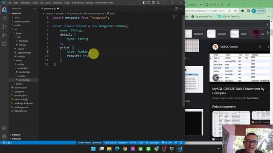
Task: Open the Source Control view
Action: pos(4,26)
